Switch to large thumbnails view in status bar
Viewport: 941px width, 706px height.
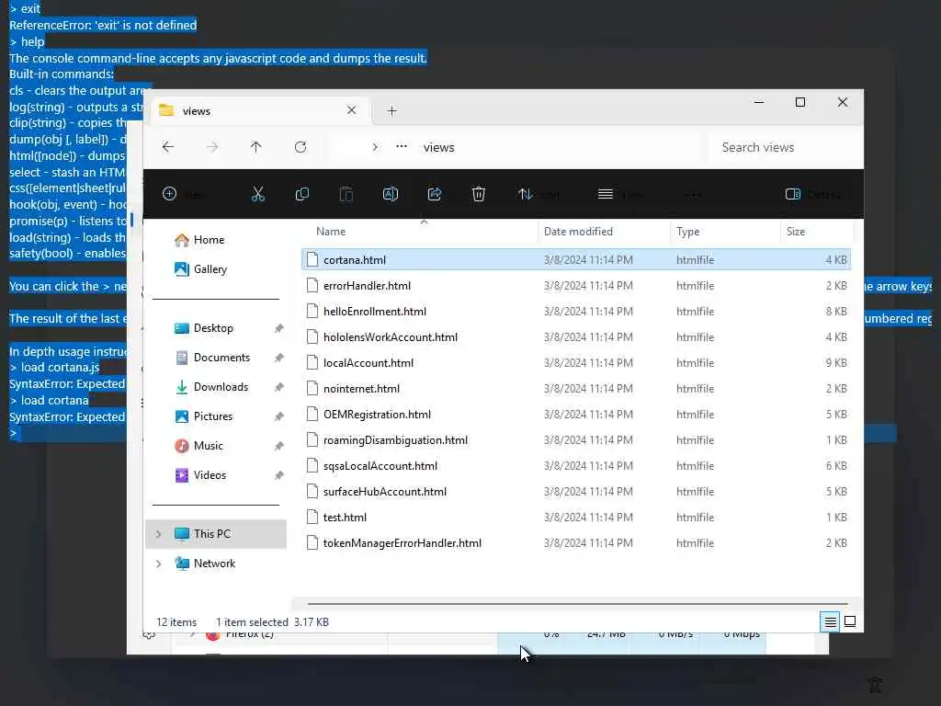[850, 622]
